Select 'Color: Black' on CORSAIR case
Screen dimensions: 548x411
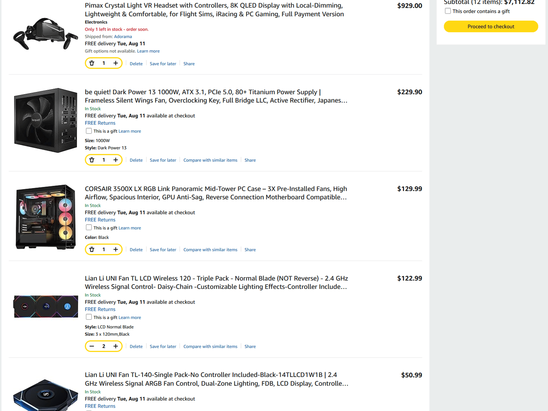pyautogui.click(x=97, y=238)
